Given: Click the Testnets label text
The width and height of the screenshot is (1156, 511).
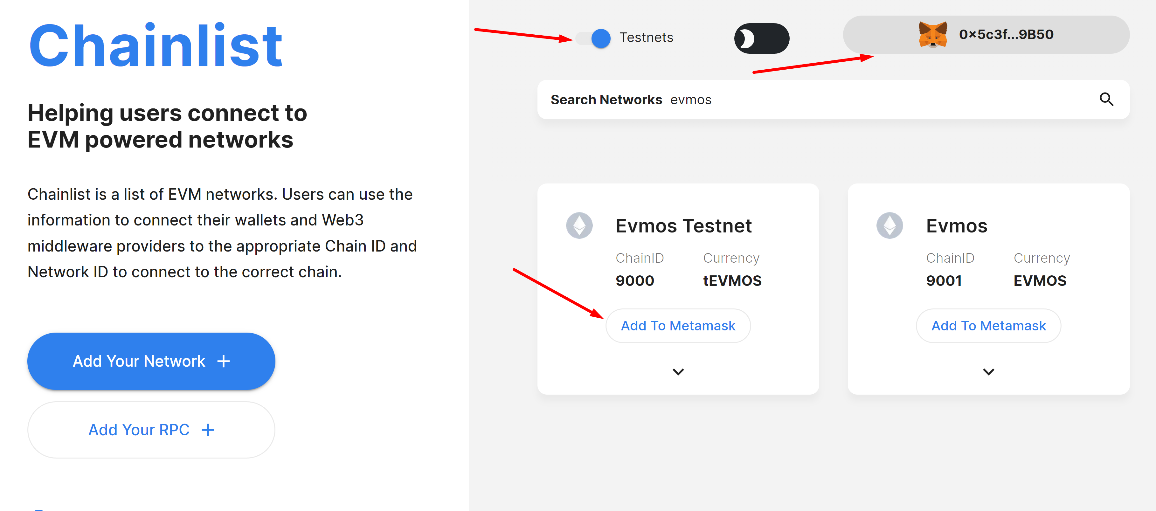Looking at the screenshot, I should coord(646,37).
